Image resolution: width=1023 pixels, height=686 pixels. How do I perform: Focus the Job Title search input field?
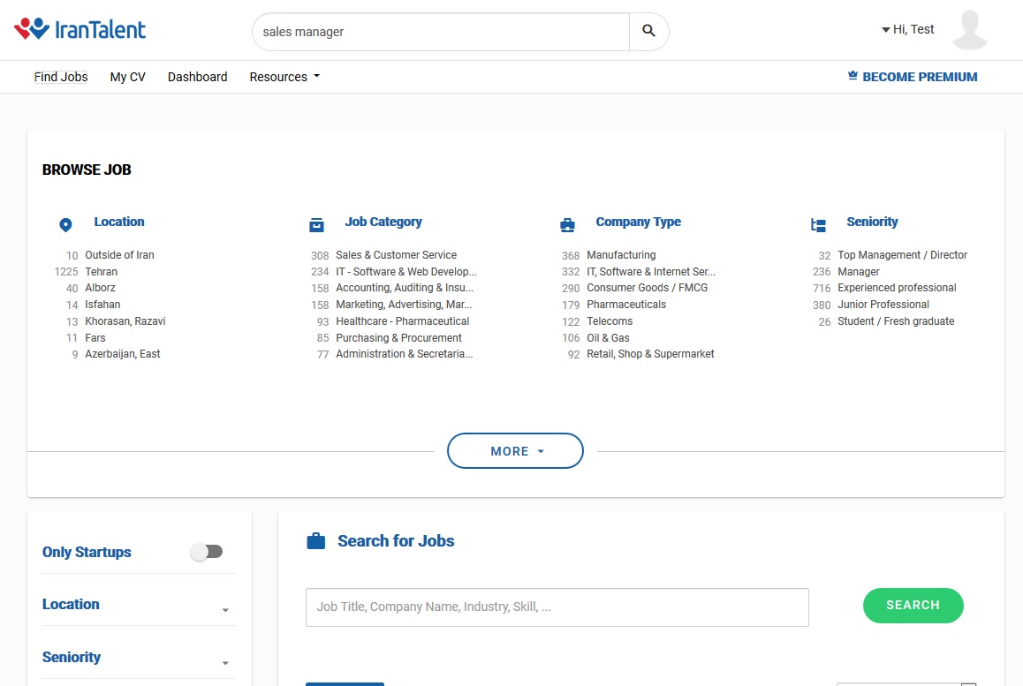pos(557,607)
